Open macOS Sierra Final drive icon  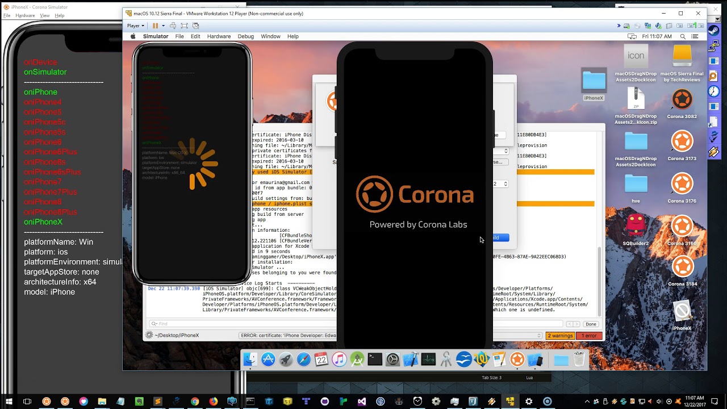click(682, 56)
